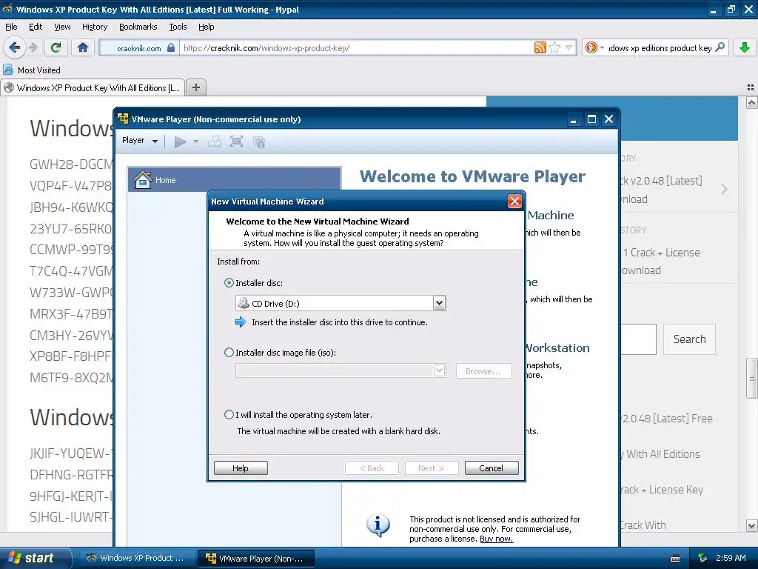Click the vertical scrollbar thumb
This screenshot has width=758, height=569.
pos(751,378)
